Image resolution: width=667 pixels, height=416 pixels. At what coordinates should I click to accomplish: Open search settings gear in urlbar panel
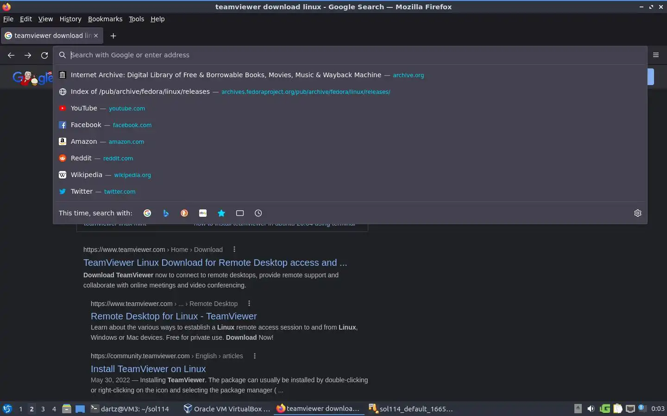(x=638, y=213)
